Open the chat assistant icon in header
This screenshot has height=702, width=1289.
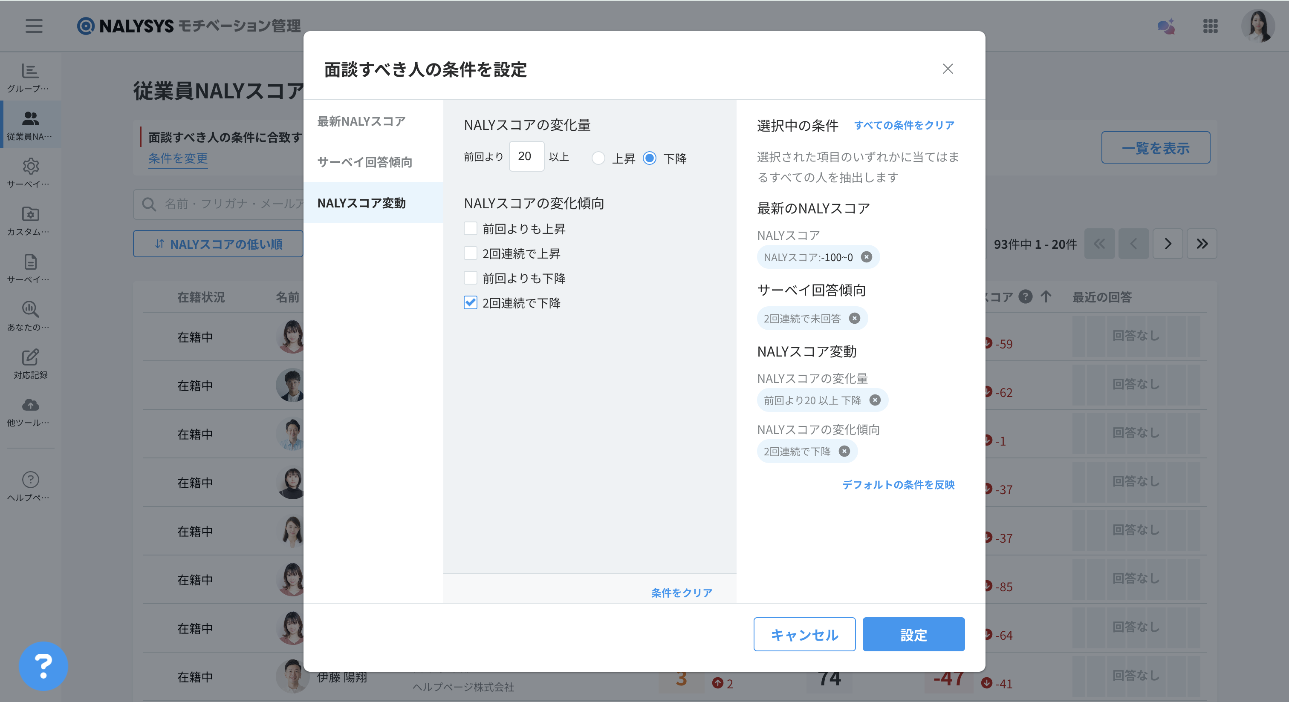coord(1166,26)
